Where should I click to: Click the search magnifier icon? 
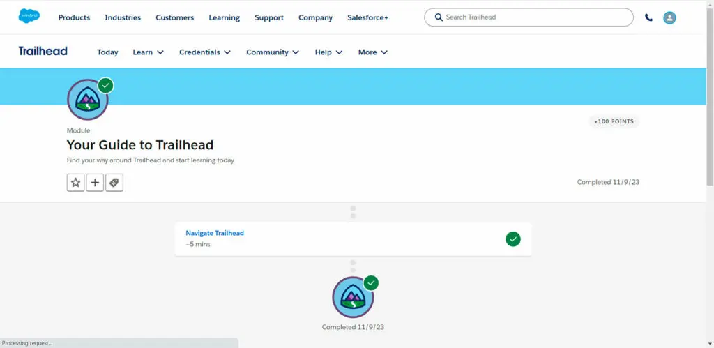(439, 17)
